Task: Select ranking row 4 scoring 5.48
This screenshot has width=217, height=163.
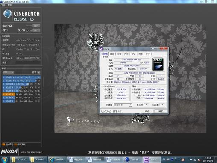Action: (21, 87)
